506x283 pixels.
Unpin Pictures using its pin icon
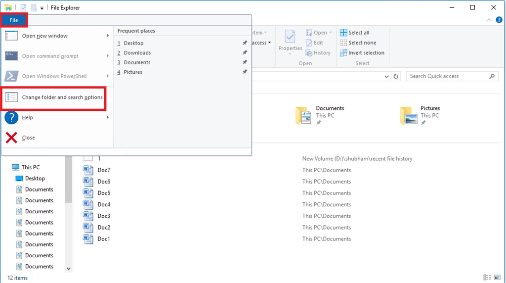245,72
